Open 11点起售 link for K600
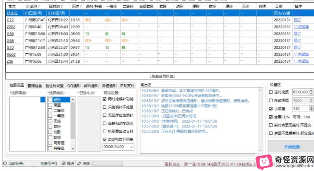Screen dimensions: 314x171 pyautogui.click(x=301, y=55)
